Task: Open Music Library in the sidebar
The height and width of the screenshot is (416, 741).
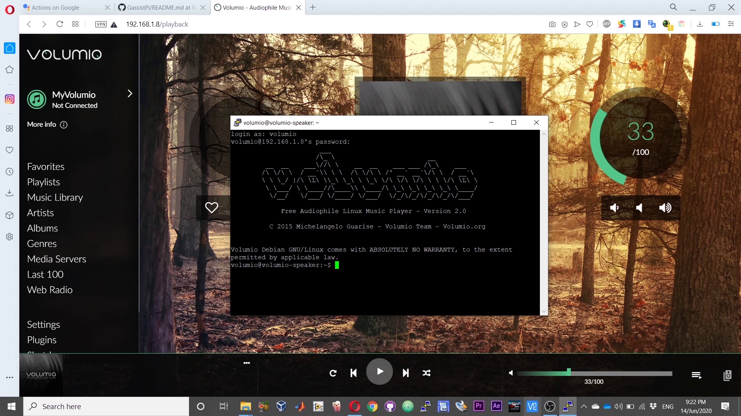Action: (x=55, y=197)
